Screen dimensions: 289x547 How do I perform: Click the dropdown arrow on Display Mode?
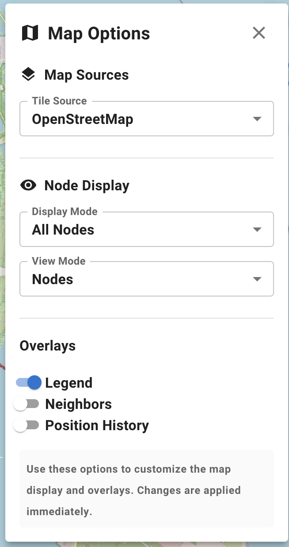[x=257, y=229]
